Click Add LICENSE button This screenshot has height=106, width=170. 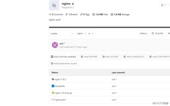[x=110, y=57]
